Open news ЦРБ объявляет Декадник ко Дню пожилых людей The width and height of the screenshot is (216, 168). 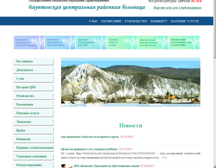107,166
